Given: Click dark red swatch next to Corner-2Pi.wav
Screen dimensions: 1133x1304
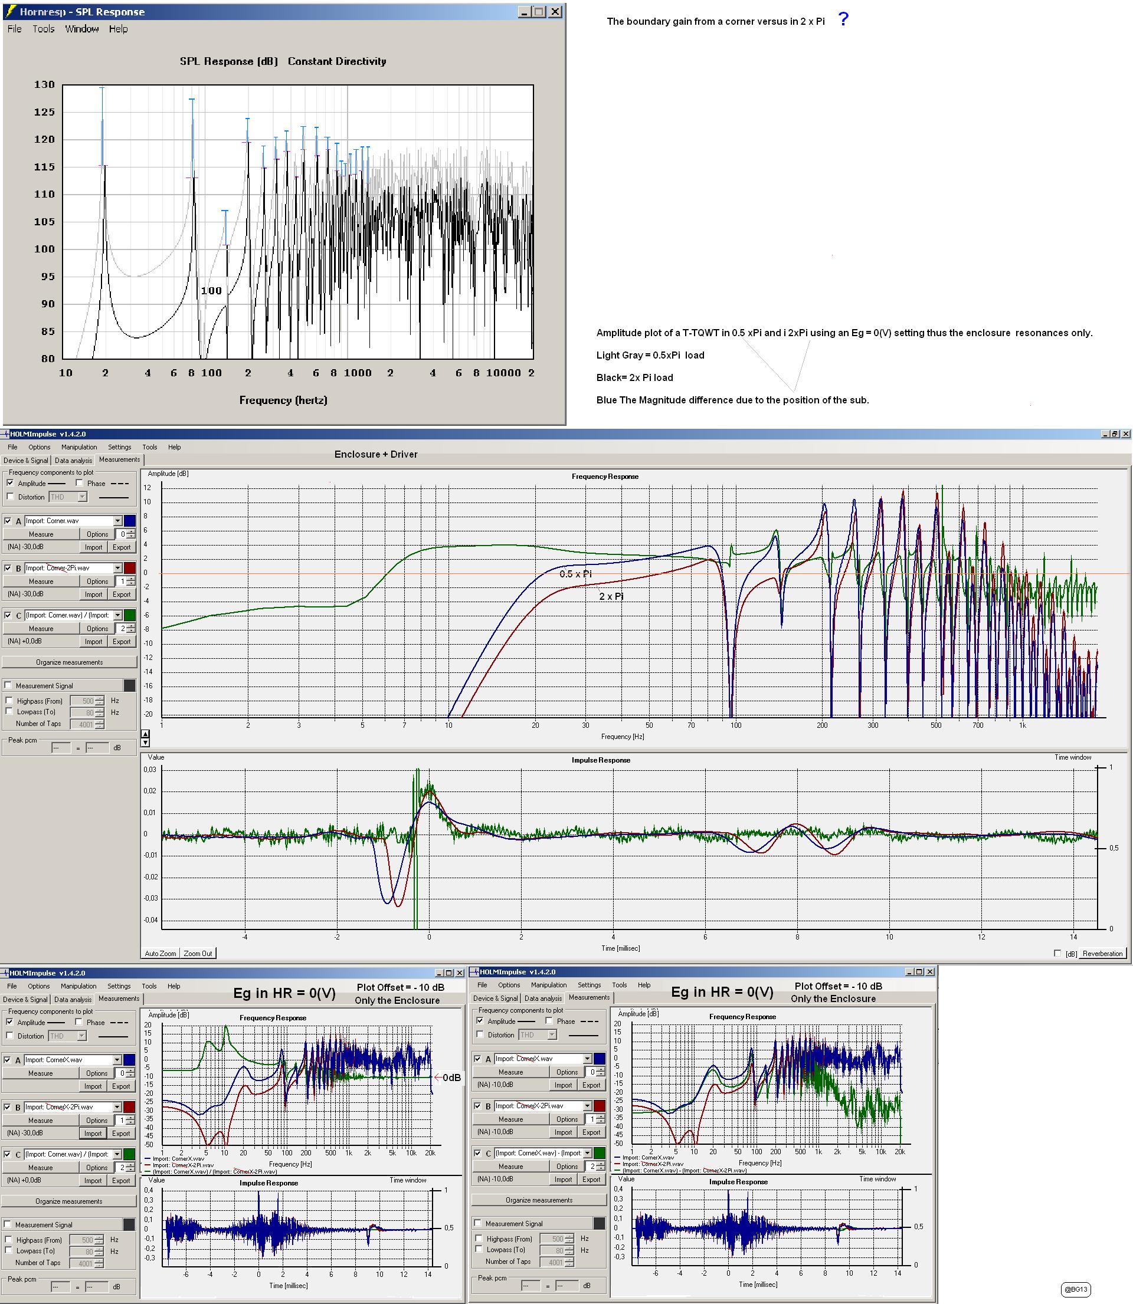Looking at the screenshot, I should click(x=130, y=568).
